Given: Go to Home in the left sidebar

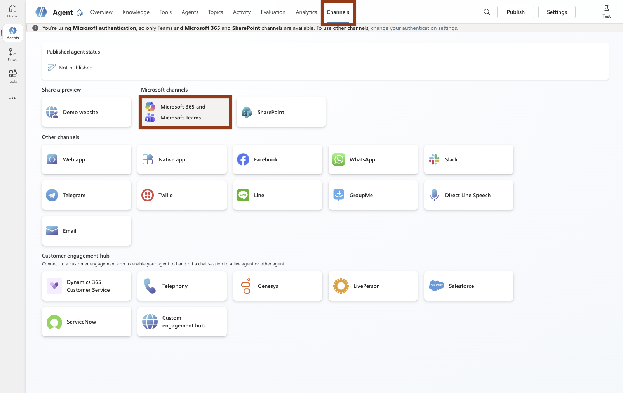Looking at the screenshot, I should [x=12, y=11].
